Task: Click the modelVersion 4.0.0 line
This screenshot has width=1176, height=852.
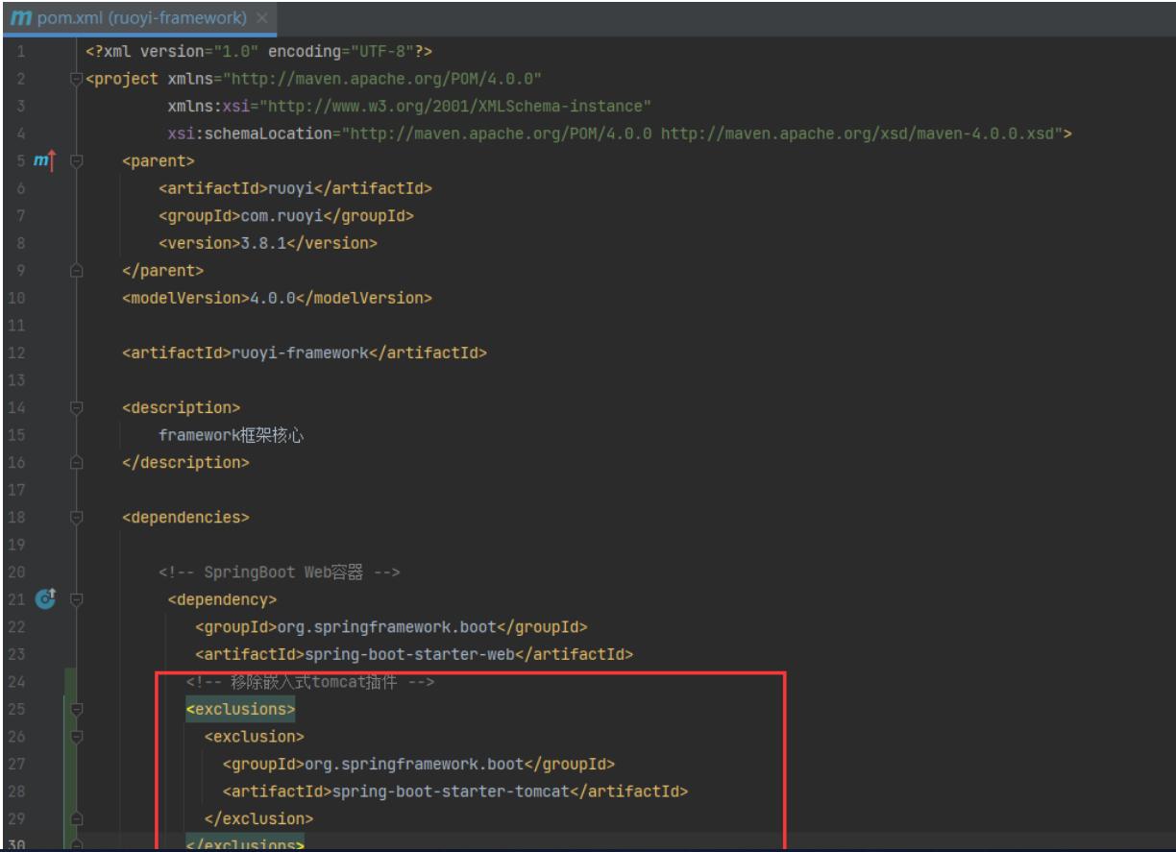Action: 277,298
